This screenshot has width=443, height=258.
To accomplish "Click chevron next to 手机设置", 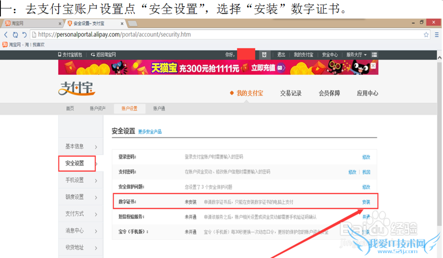I will (96, 180).
